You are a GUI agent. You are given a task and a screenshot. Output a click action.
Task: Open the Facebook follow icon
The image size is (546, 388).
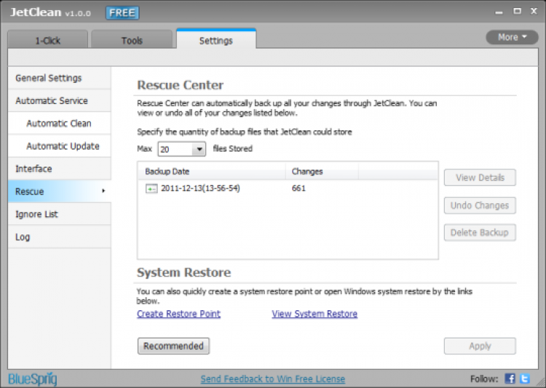tap(510, 379)
